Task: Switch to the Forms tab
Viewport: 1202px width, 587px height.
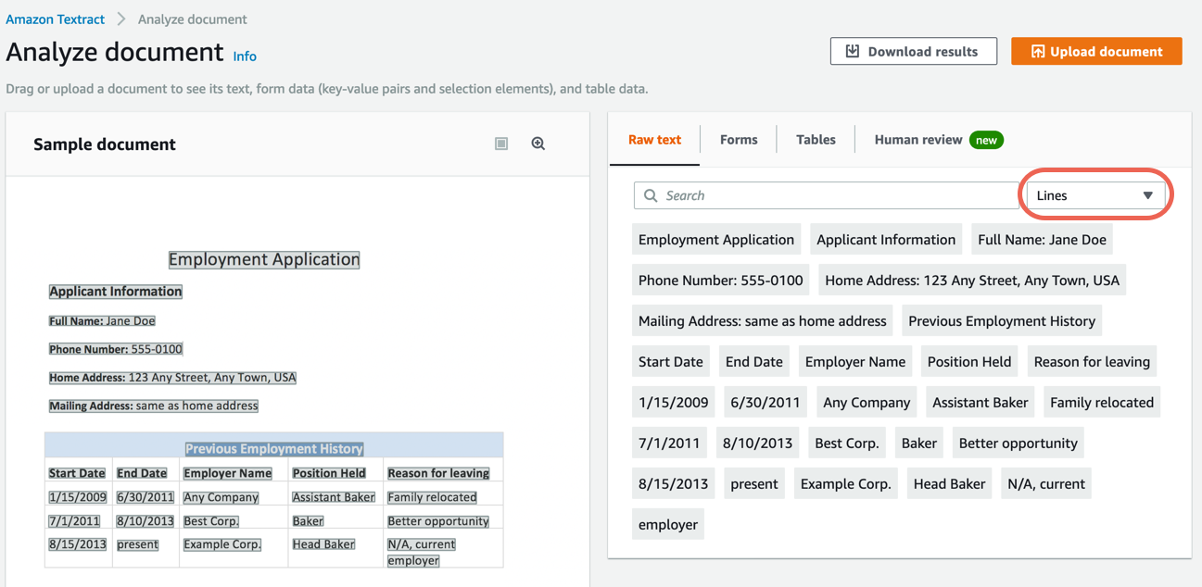Action: pyautogui.click(x=739, y=140)
